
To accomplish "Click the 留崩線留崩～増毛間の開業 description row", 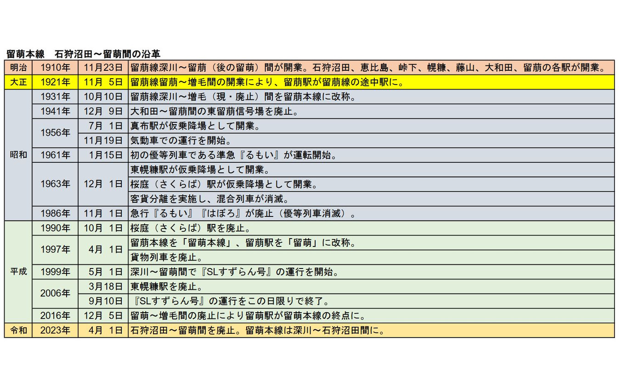I will tap(371, 82).
